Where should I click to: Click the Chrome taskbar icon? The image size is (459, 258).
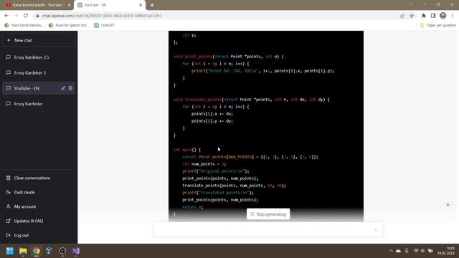(37, 251)
